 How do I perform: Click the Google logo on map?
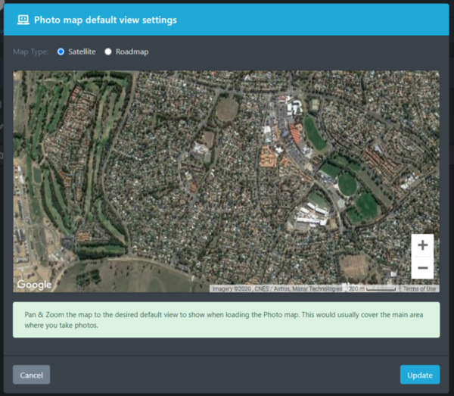click(x=34, y=285)
